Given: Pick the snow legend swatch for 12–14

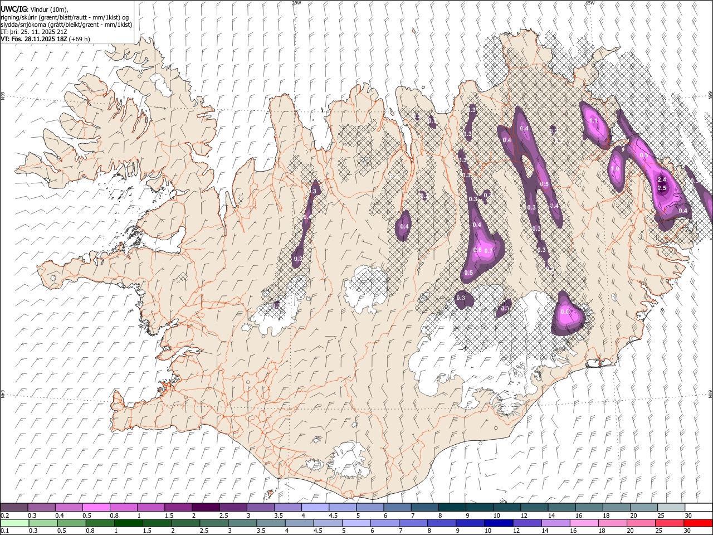Looking at the screenshot, I should 534,507.
